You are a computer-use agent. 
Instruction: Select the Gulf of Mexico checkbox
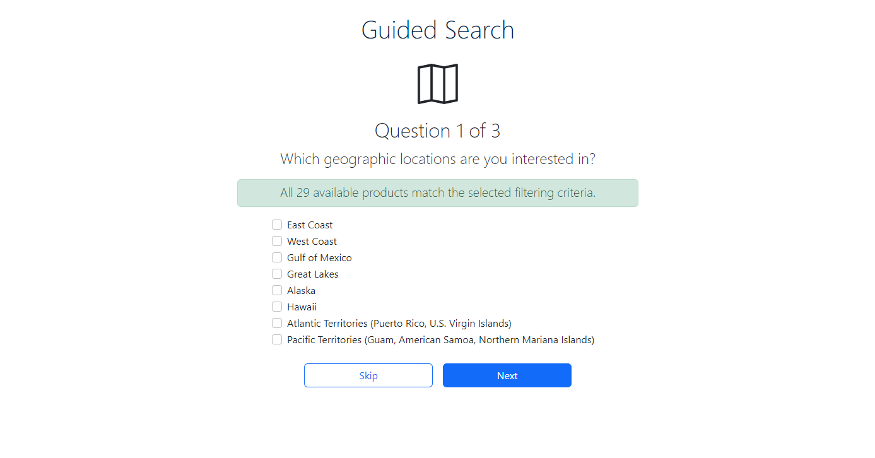pos(276,257)
